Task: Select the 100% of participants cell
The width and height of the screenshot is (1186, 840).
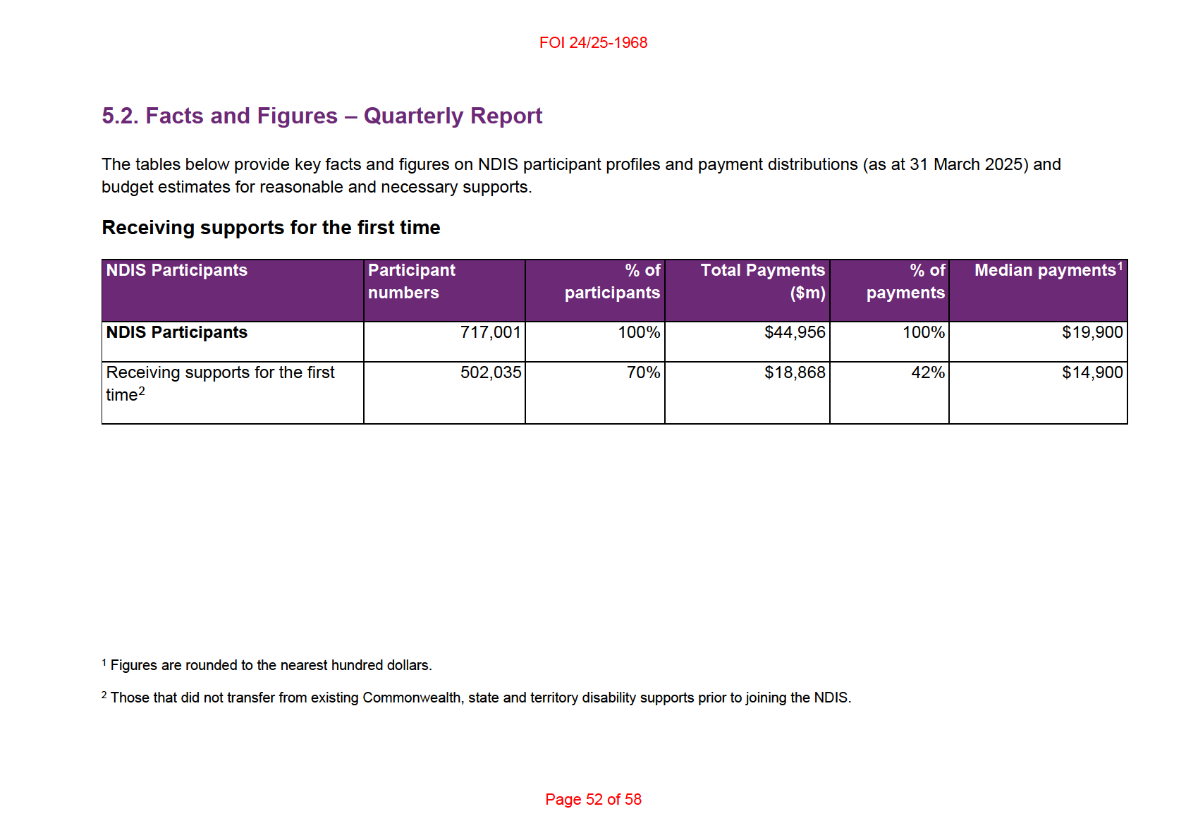Action: (x=595, y=342)
